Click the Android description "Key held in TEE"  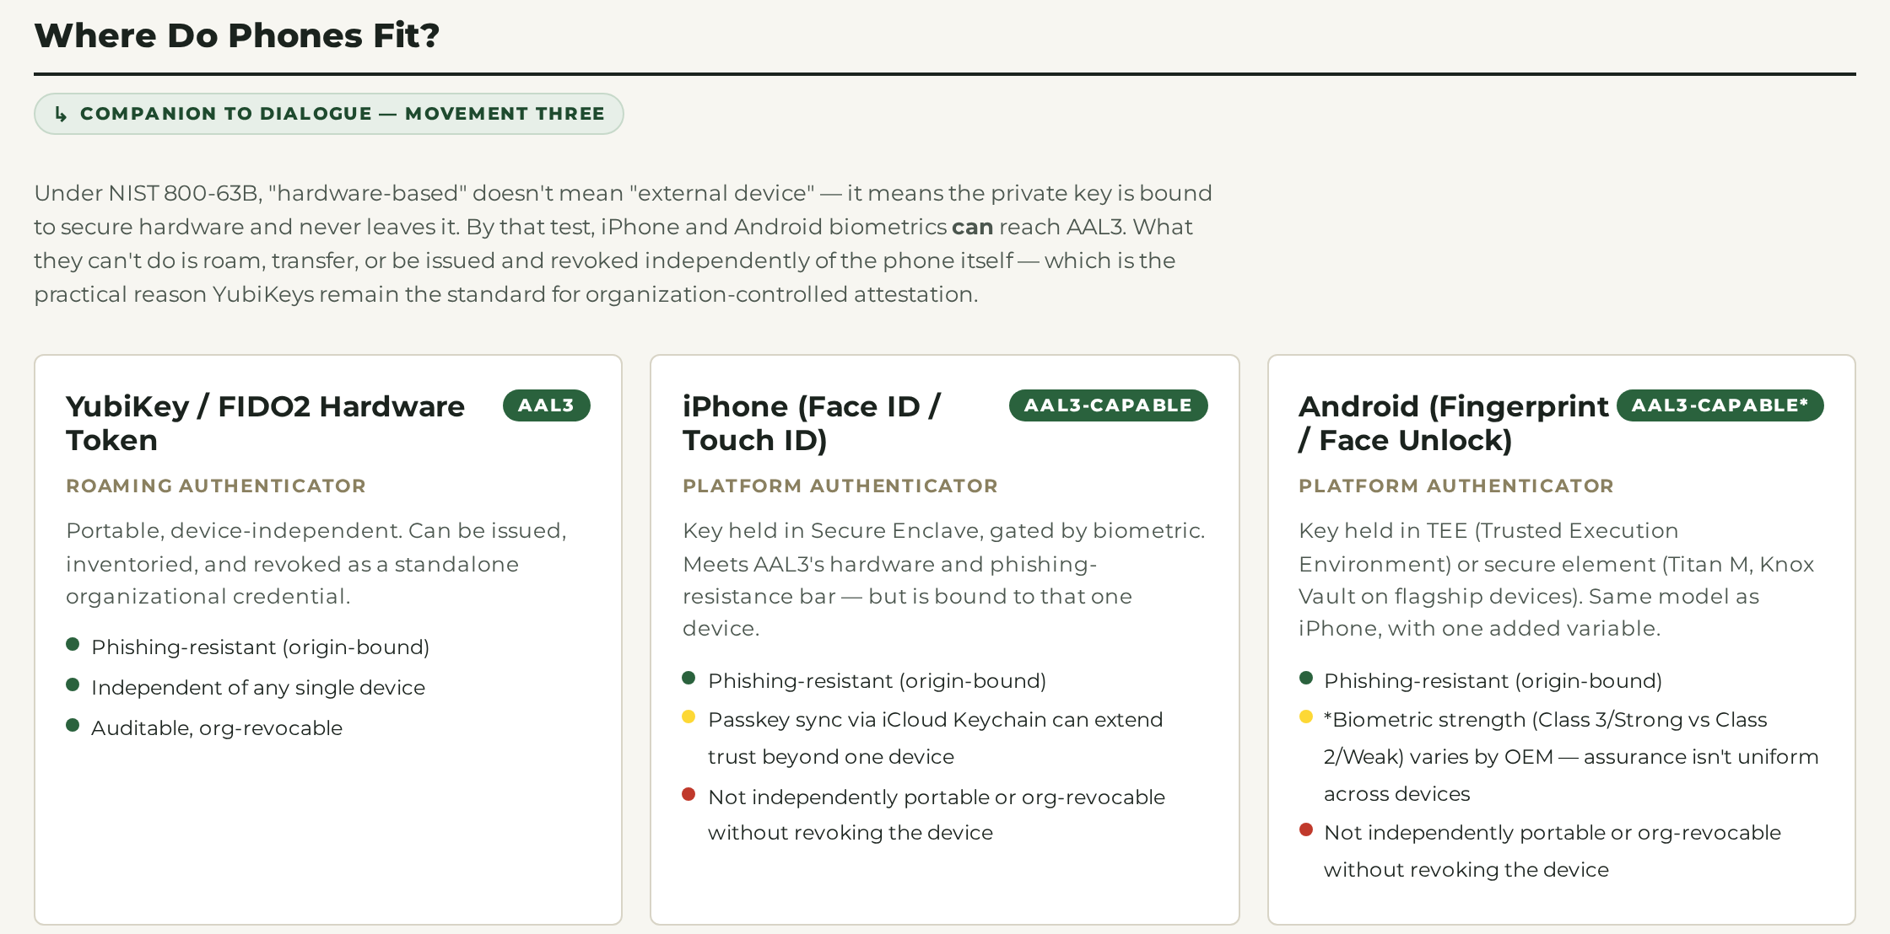1557,579
